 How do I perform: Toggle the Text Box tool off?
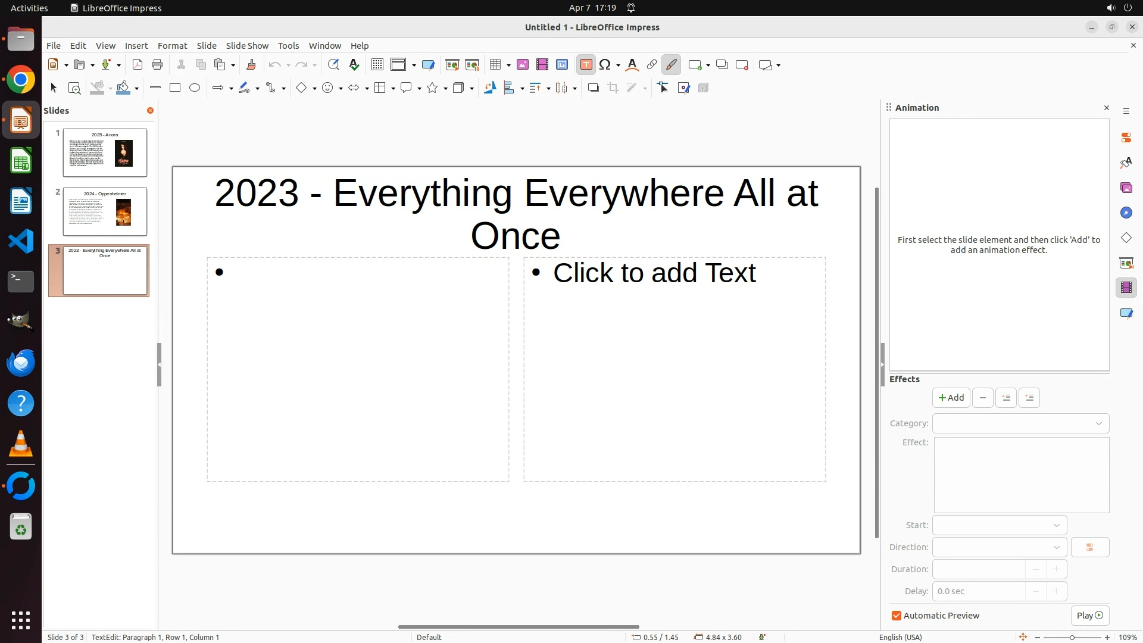click(586, 65)
